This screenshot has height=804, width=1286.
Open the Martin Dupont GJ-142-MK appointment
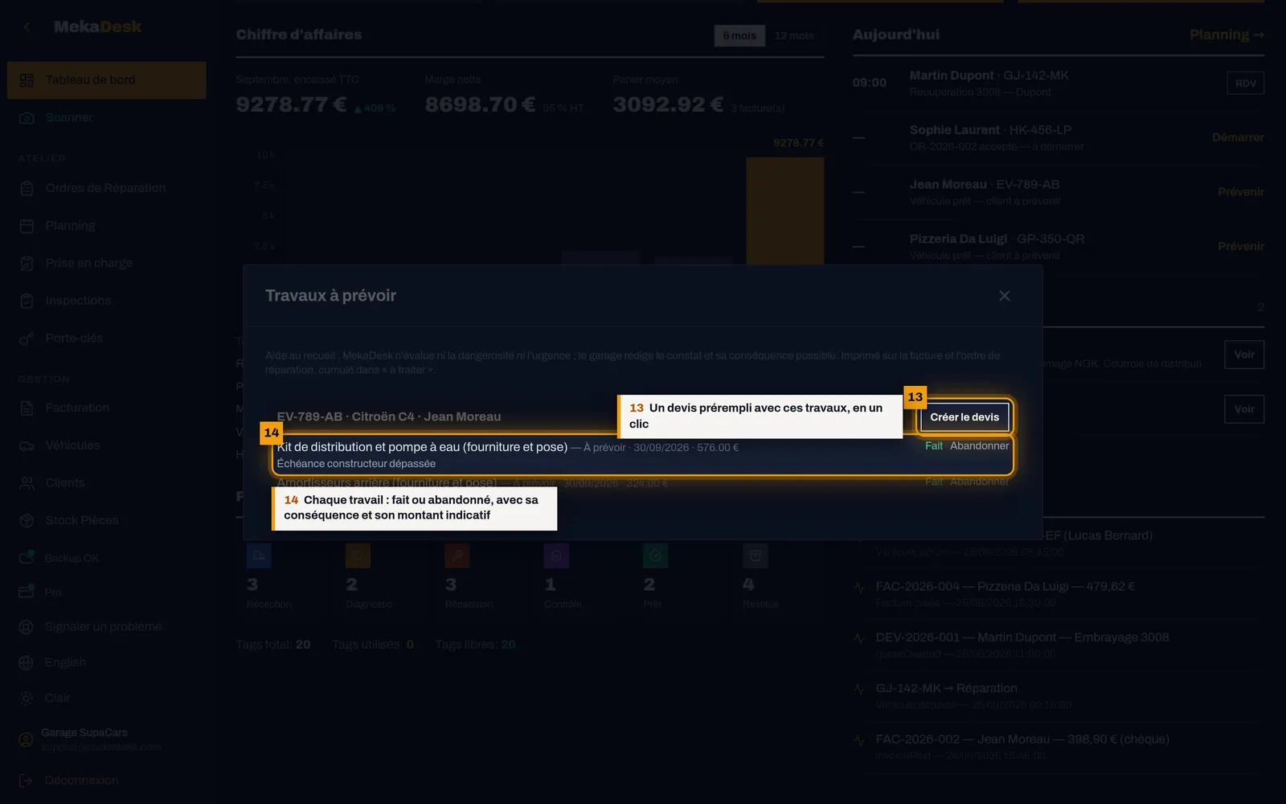1059,83
